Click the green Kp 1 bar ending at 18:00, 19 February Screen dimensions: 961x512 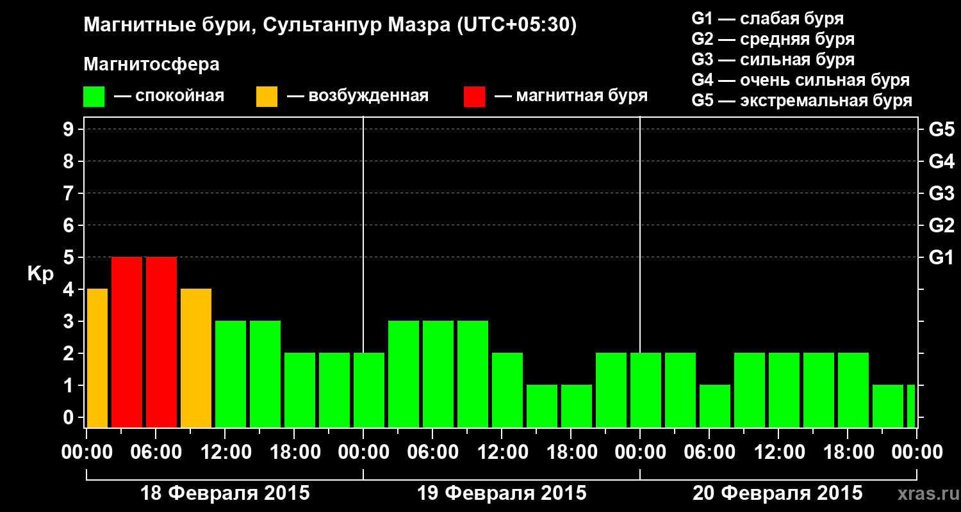point(542,406)
